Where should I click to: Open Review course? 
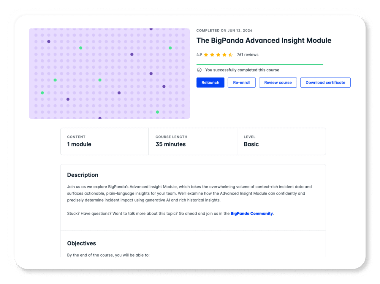(278, 82)
